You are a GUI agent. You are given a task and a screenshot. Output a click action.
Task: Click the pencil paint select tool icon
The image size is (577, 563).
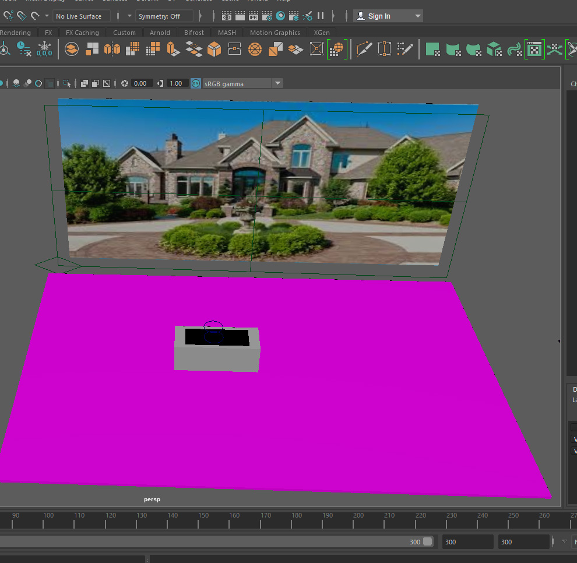click(x=405, y=49)
